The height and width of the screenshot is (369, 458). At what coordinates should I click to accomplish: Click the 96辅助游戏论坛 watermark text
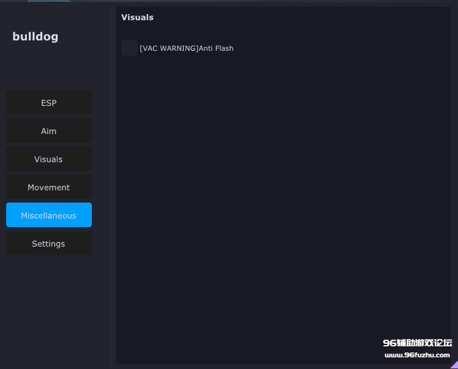point(417,343)
